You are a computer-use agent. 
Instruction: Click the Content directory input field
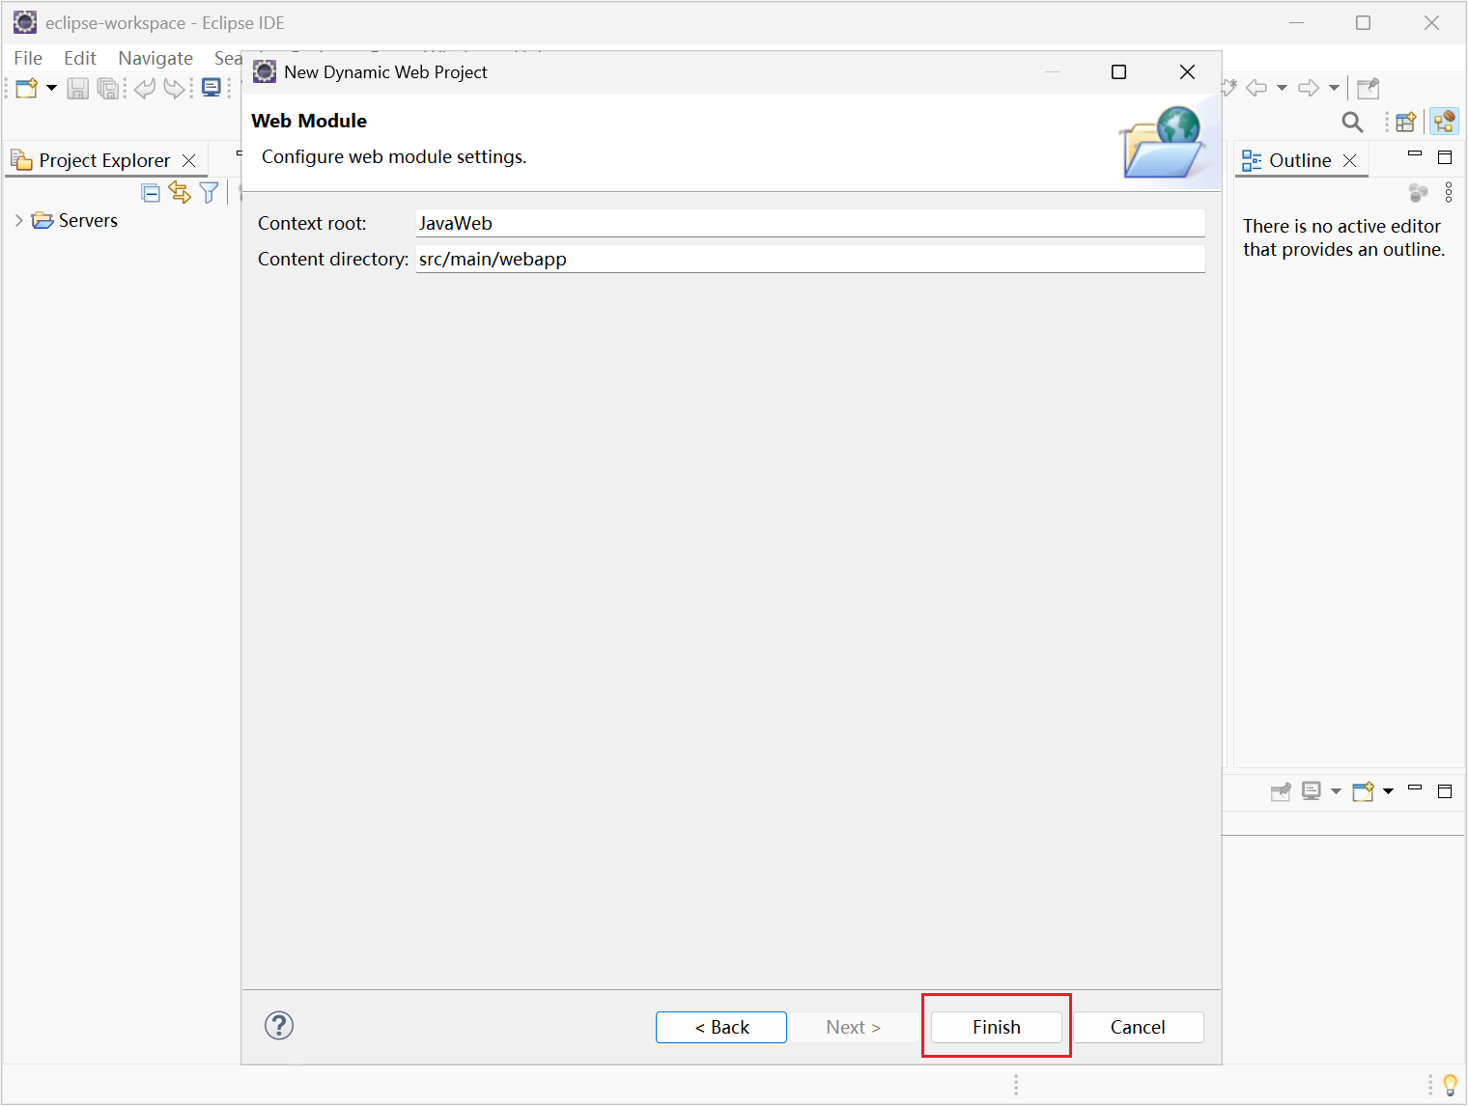pyautogui.click(x=810, y=259)
